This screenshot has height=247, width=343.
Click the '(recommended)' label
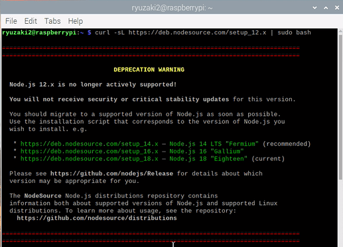(287, 144)
